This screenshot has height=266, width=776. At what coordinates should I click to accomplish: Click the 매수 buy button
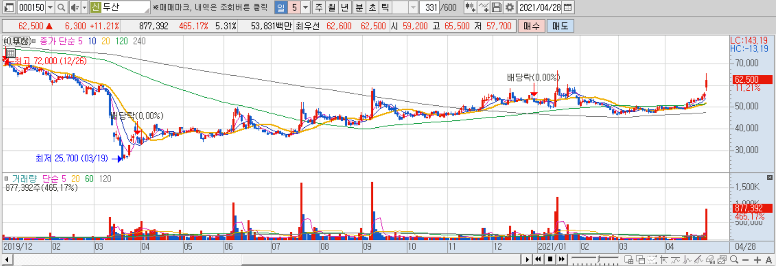[x=531, y=26]
